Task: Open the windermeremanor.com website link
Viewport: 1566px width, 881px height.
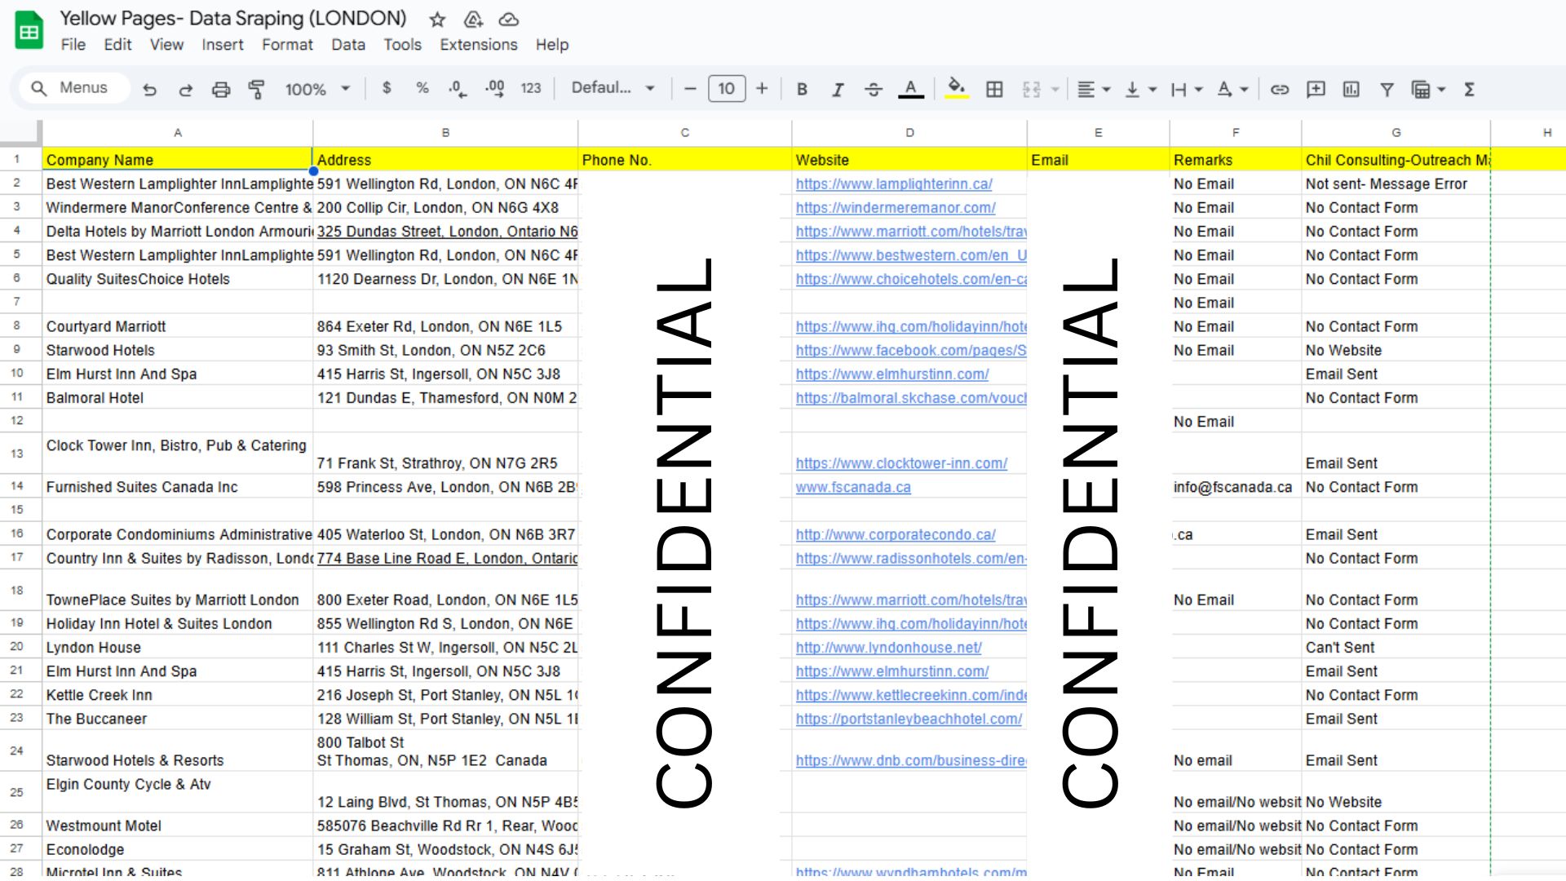Action: click(896, 208)
